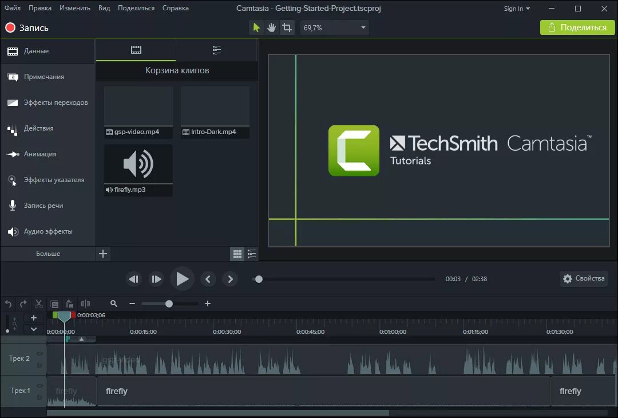The image size is (618, 418).
Task: Toggle lock of Трек 2
Action: pyautogui.click(x=39, y=365)
